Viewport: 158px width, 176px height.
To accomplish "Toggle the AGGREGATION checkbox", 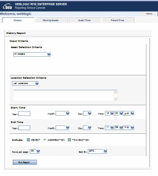I will tap(45, 140).
